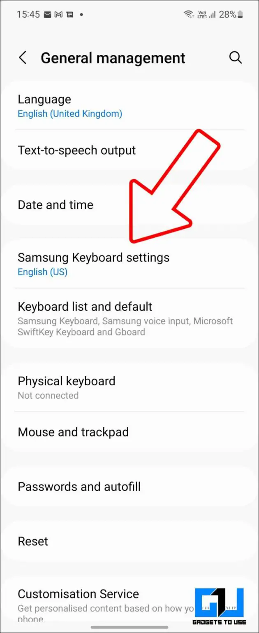Tap the Wi-Fi status icon
Screen dimensions: 259x633
click(x=188, y=14)
